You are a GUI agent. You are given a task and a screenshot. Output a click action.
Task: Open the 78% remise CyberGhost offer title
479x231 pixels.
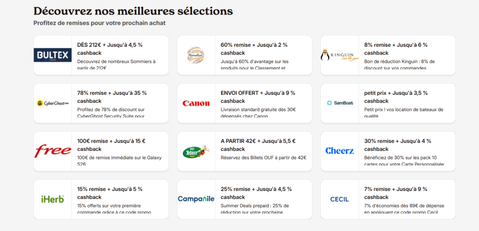click(112, 97)
